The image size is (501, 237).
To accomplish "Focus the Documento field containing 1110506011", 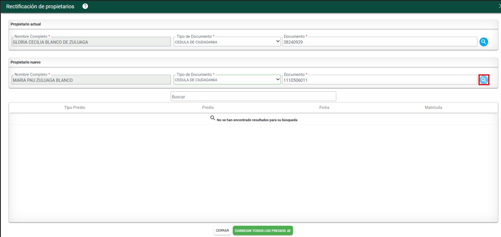I will [379, 80].
